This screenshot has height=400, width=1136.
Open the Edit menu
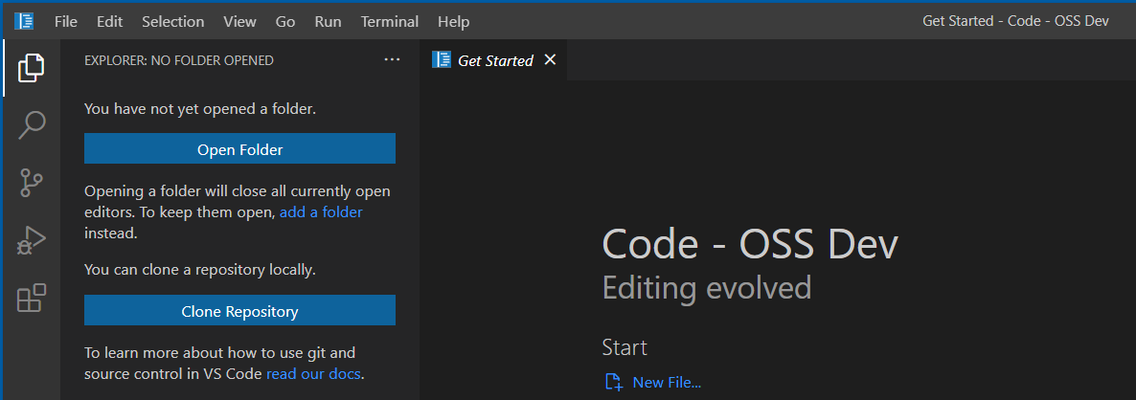tap(109, 22)
